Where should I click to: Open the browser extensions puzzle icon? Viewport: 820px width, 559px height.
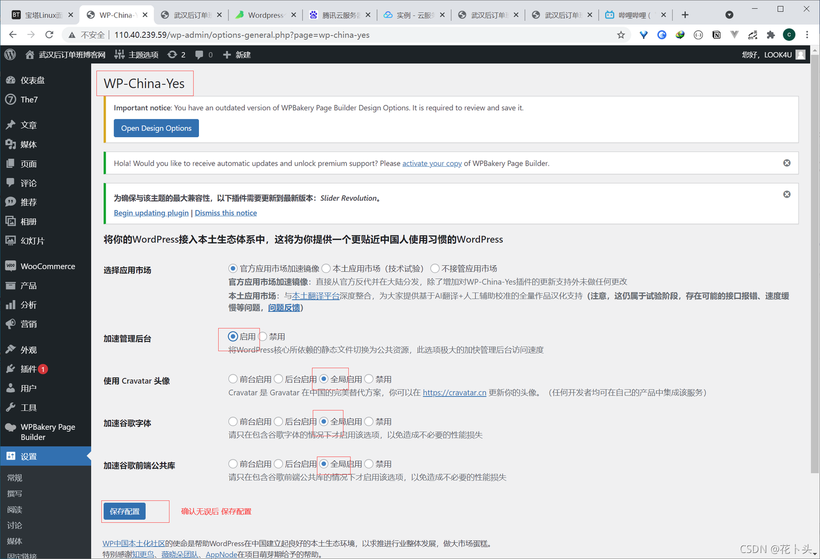[x=771, y=35]
